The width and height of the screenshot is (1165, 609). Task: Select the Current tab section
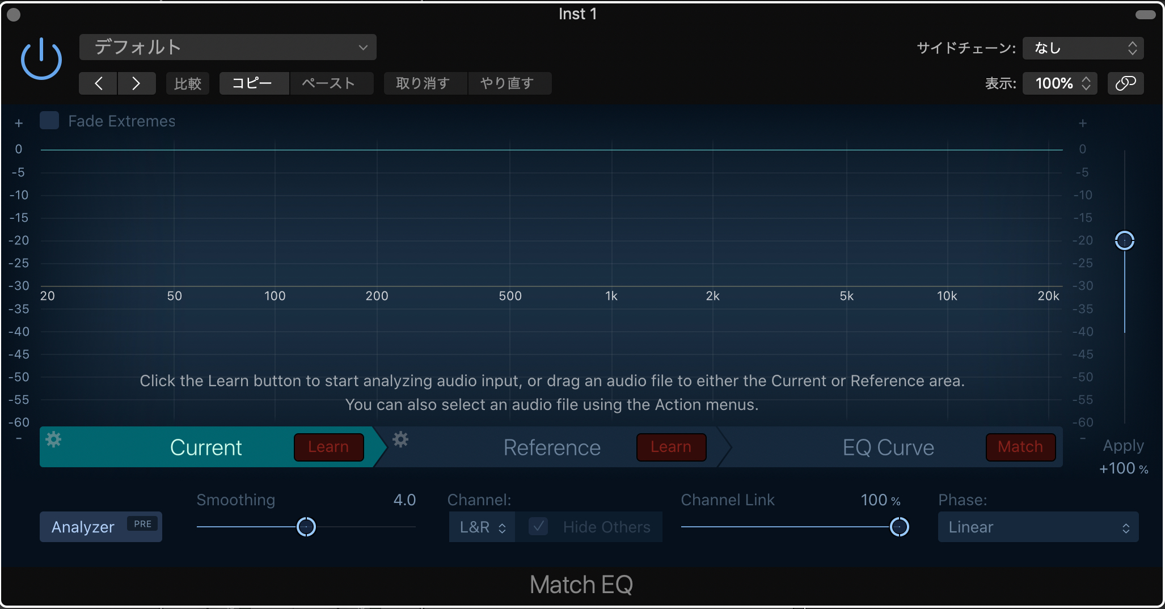206,447
